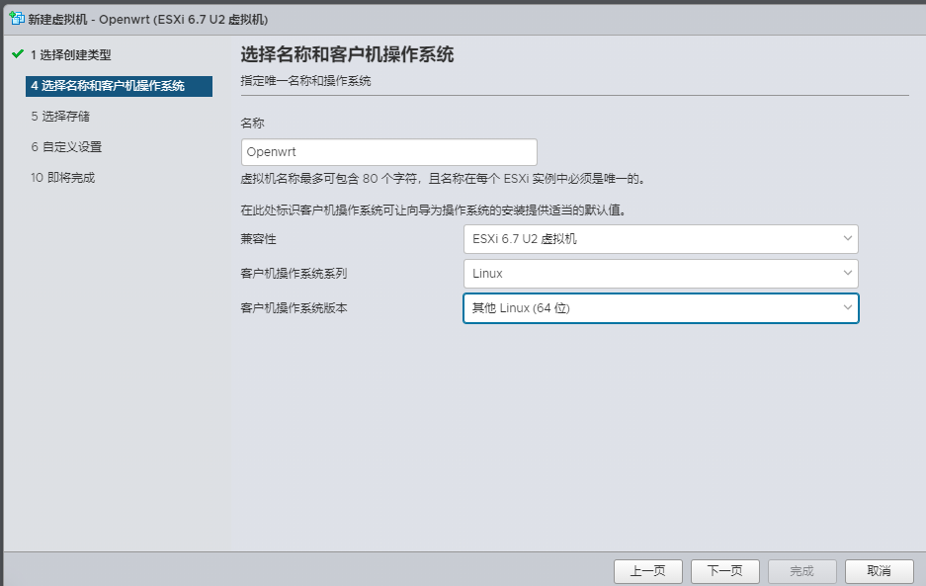
Task: Click the 兼容性 label
Action: click(x=258, y=239)
